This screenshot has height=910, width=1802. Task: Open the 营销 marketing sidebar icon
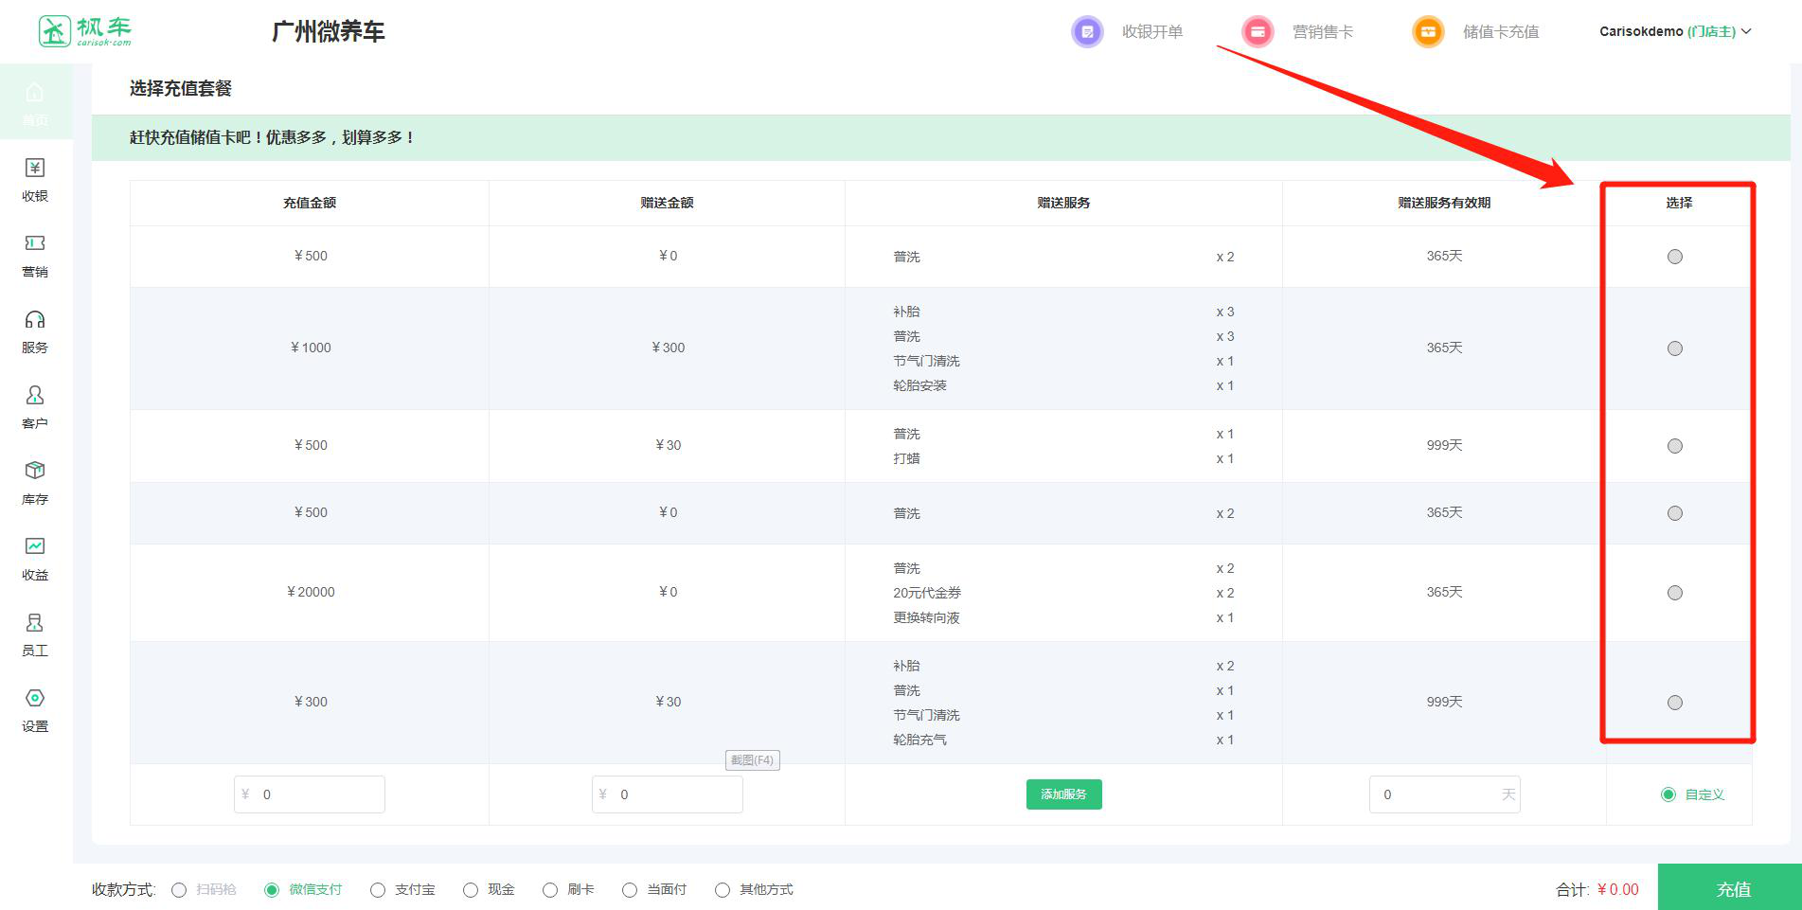35,244
